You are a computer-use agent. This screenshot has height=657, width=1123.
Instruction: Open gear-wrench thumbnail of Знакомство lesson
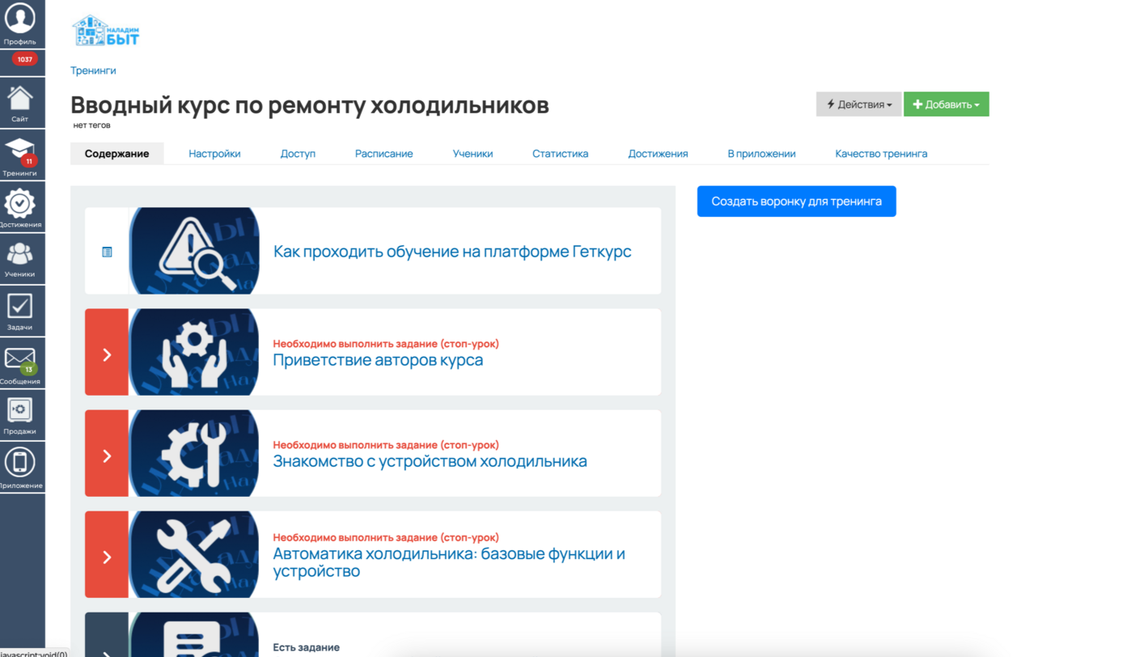[194, 453]
